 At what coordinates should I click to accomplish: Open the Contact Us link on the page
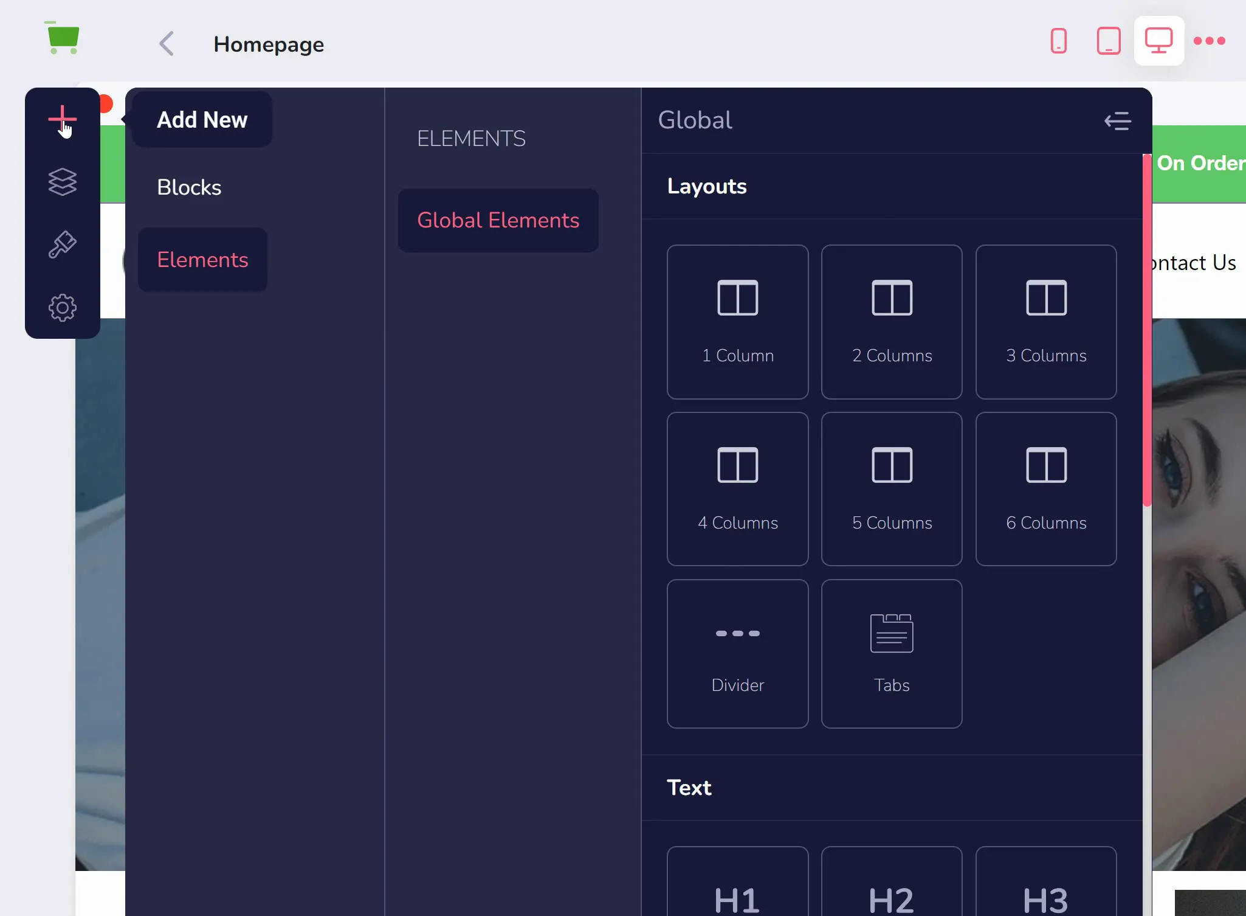1194,263
